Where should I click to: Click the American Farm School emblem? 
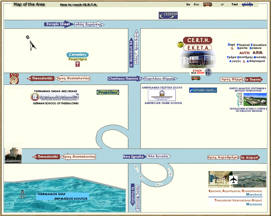tap(162, 95)
